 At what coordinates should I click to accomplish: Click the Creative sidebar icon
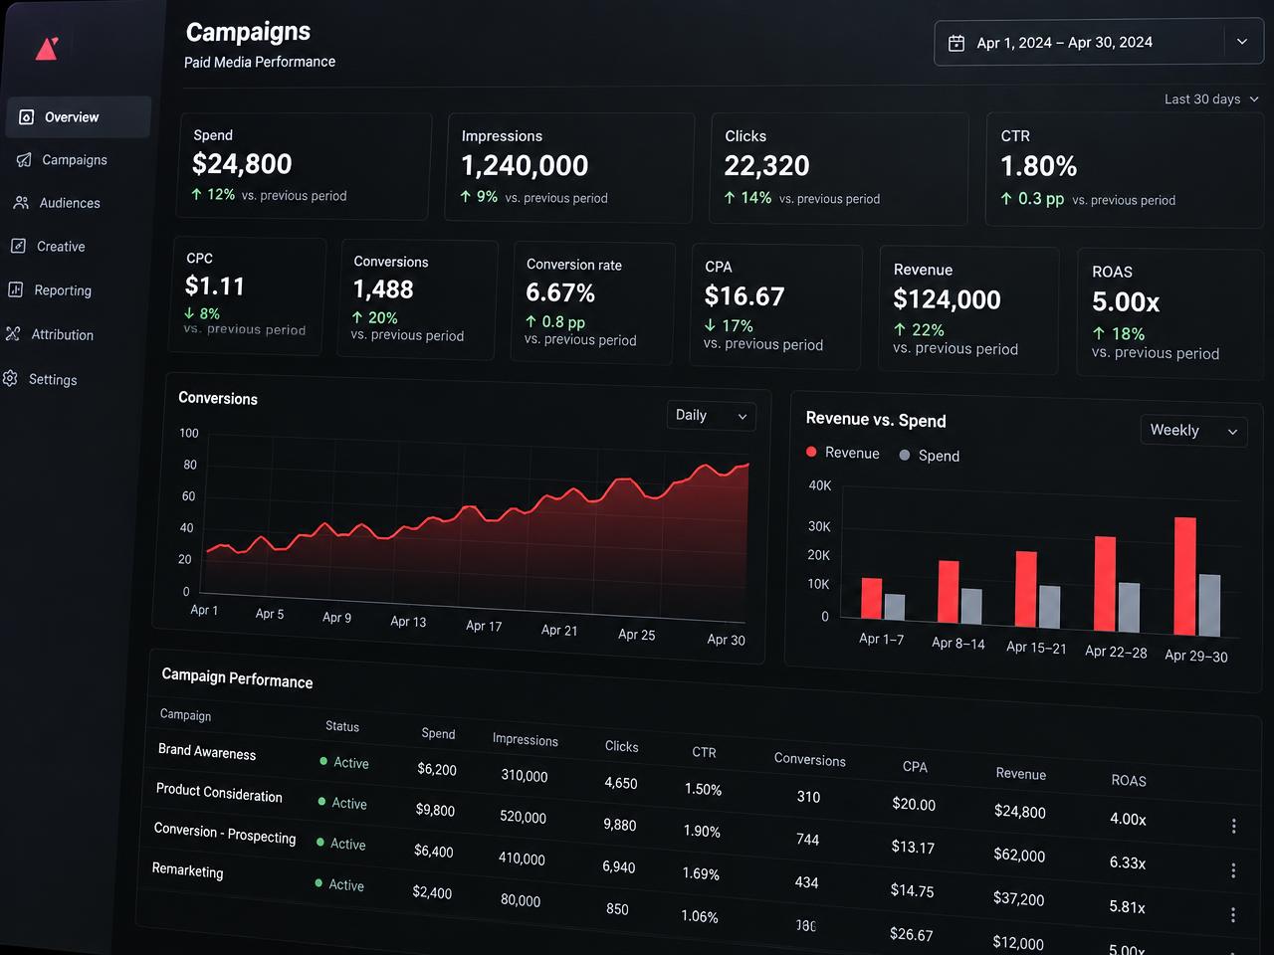(18, 246)
